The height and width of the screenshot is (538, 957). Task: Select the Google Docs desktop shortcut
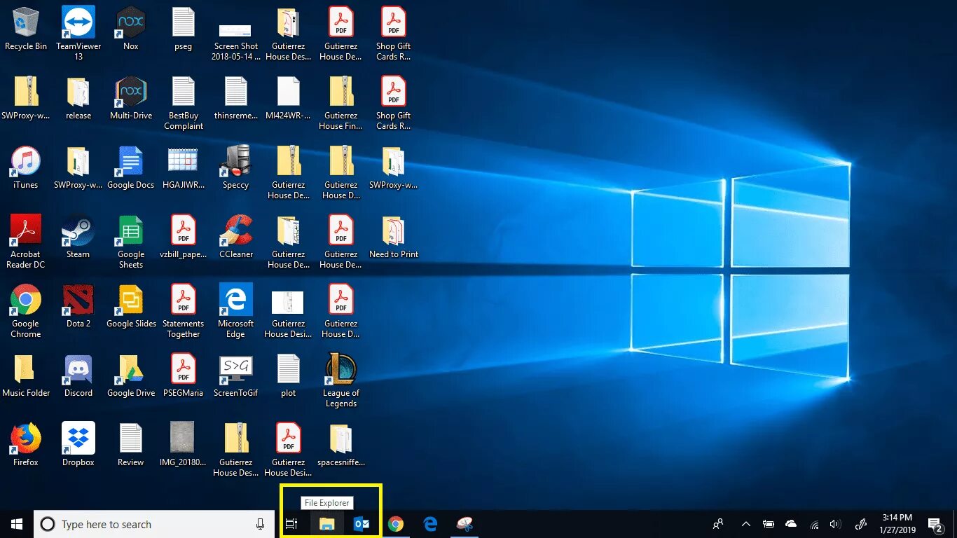[131, 167]
